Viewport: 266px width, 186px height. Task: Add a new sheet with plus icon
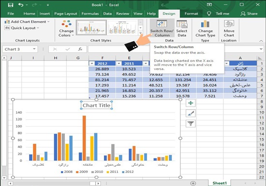tap(193, 183)
